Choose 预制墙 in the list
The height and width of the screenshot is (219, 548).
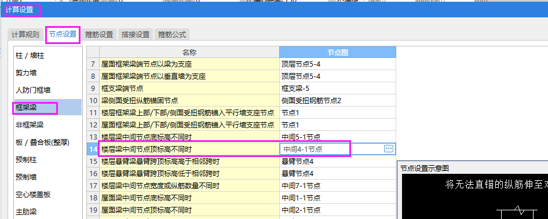(x=48, y=177)
